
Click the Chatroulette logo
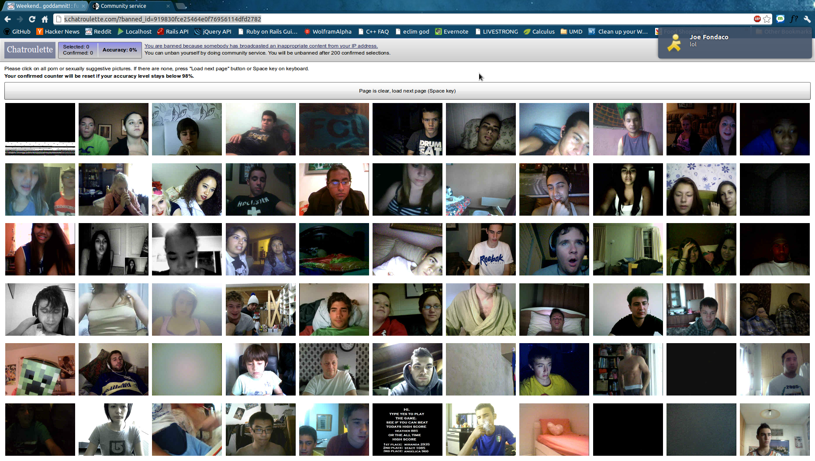(30, 50)
